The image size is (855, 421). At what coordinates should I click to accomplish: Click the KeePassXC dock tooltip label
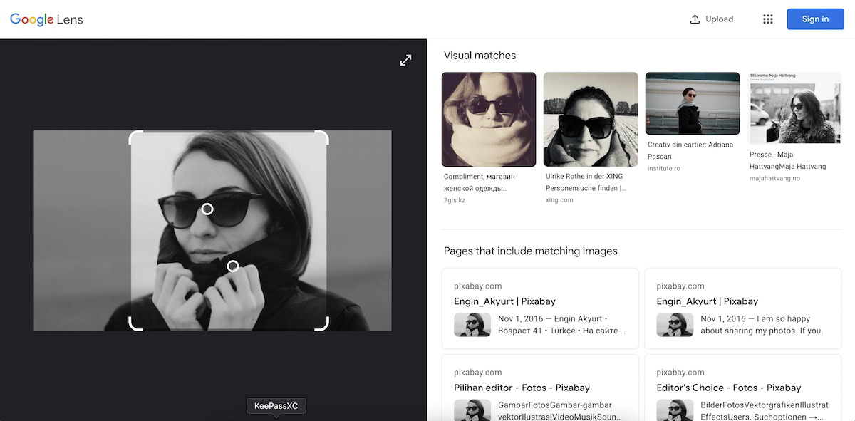coord(276,406)
